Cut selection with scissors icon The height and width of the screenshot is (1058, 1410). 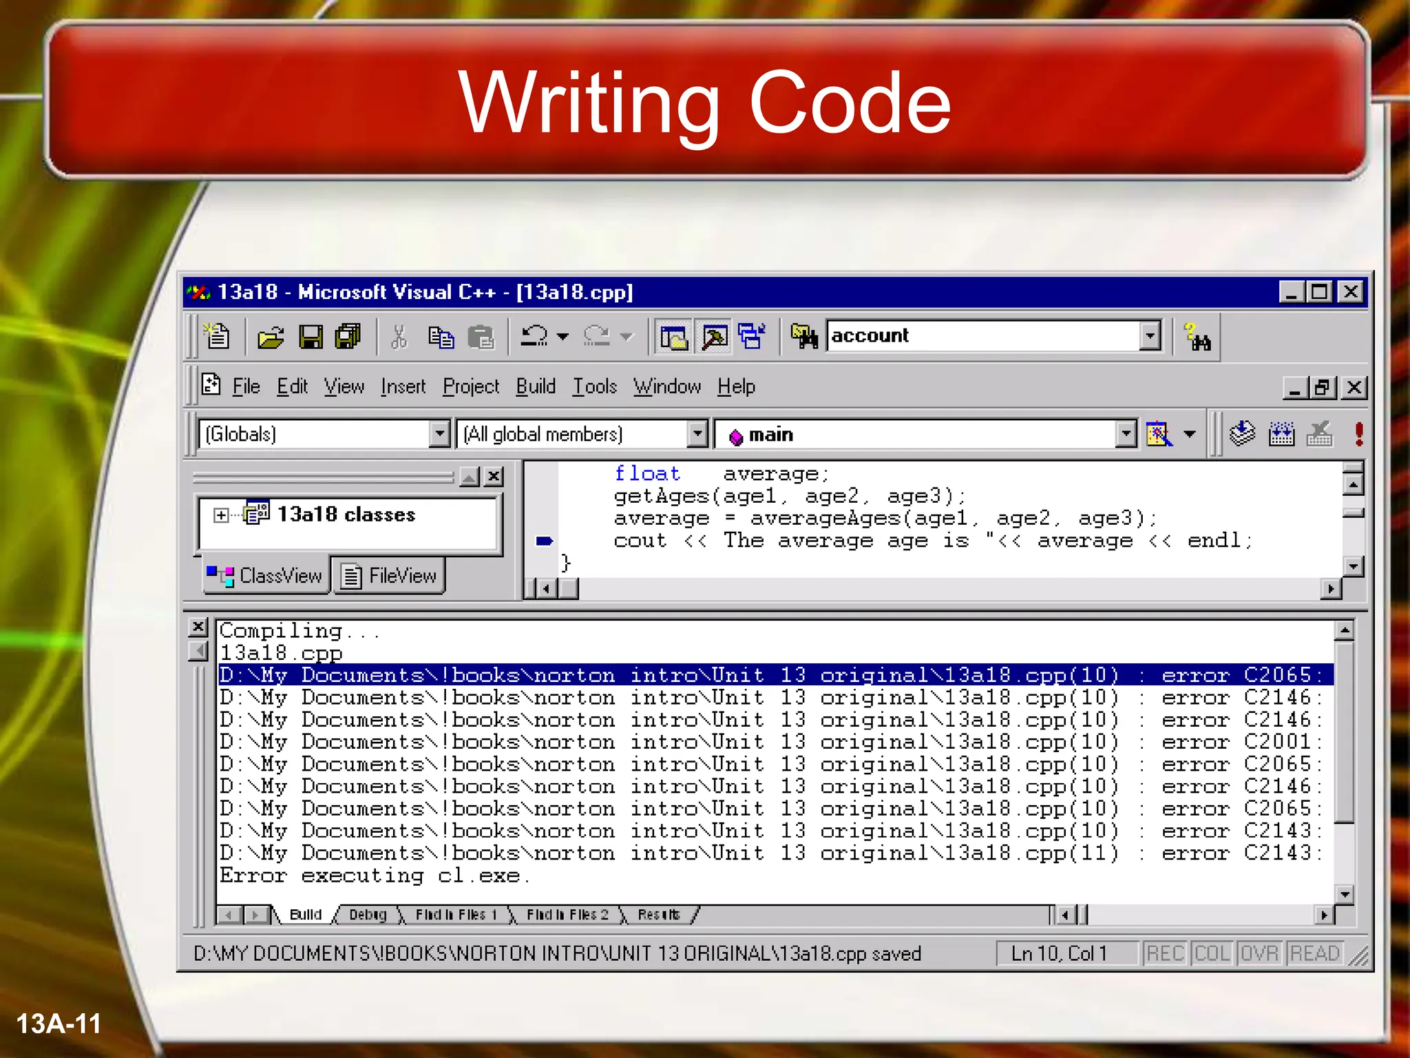(399, 337)
